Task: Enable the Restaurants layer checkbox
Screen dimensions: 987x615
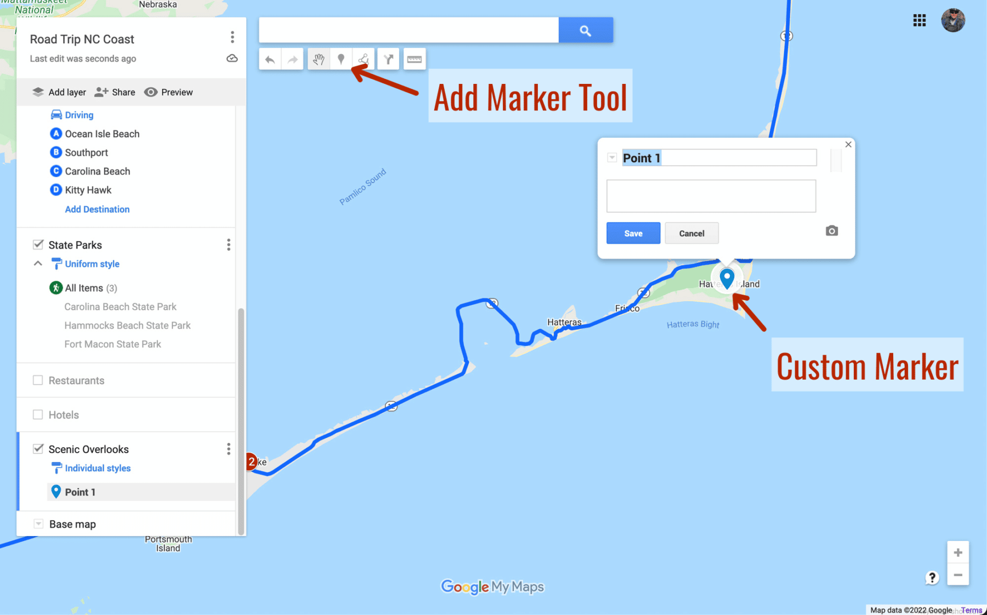Action: pyautogui.click(x=38, y=380)
